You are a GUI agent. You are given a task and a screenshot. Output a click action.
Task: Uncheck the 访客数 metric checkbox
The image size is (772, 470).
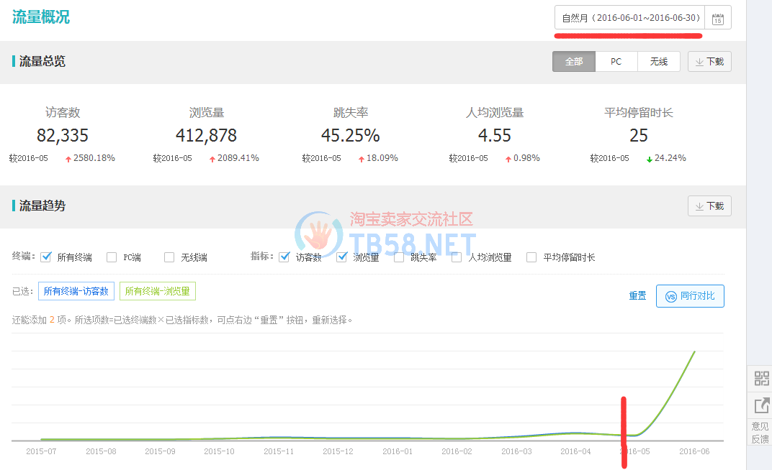(x=284, y=257)
